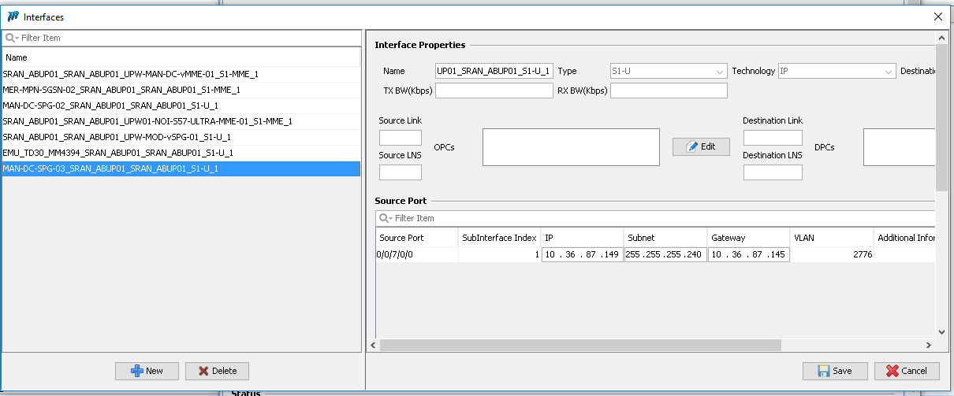The height and width of the screenshot is (396, 954).
Task: Click the Gateway cell 10.36.87.145
Action: point(747,254)
